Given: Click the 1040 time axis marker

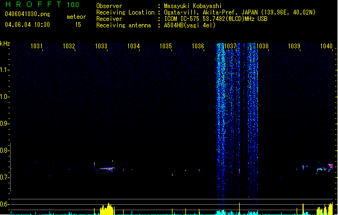Looking at the screenshot, I should 326,46.
